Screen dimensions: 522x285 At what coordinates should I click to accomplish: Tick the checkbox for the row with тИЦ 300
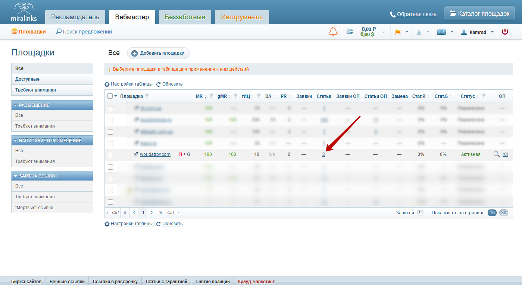pyautogui.click(x=110, y=121)
